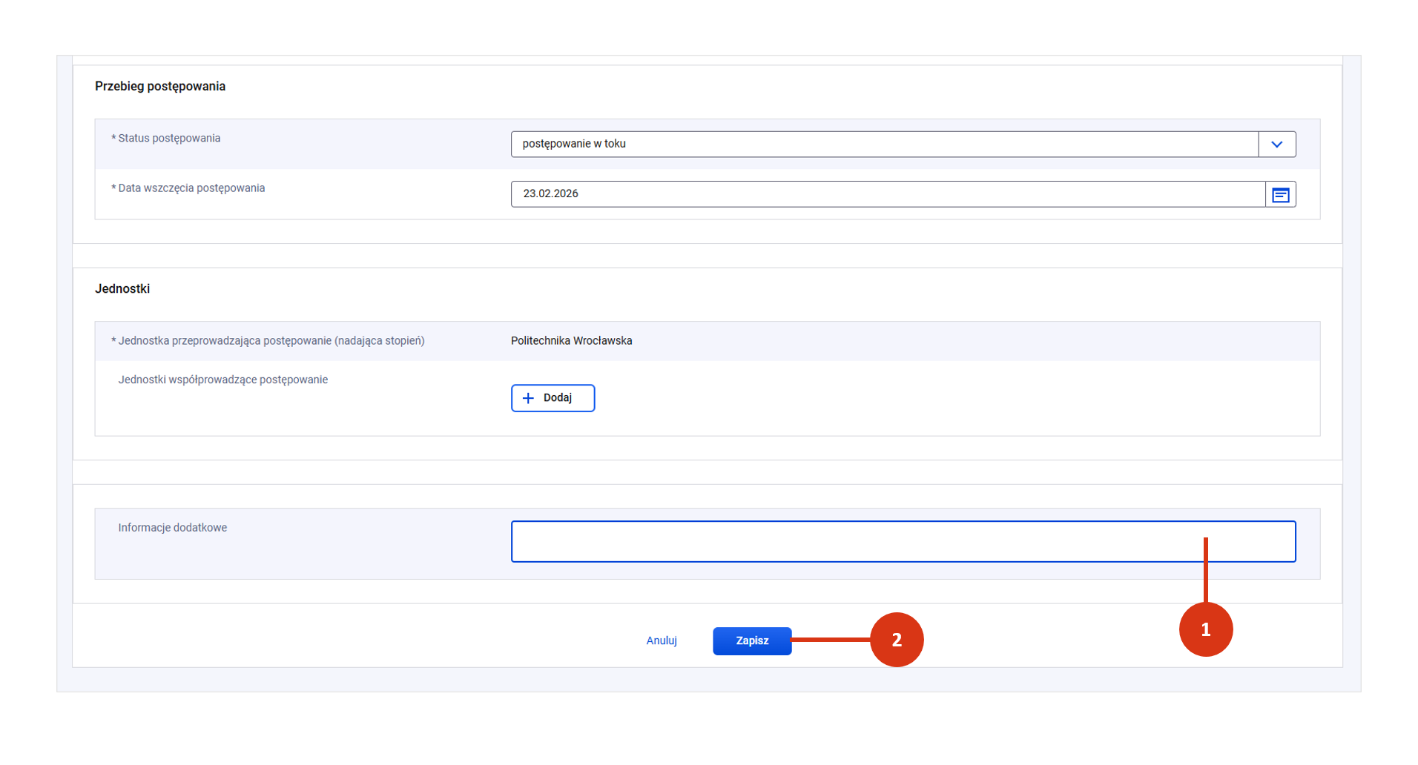
Task: Click the 'Jednostki współprowadzące postępowanie' label
Action: 222,380
